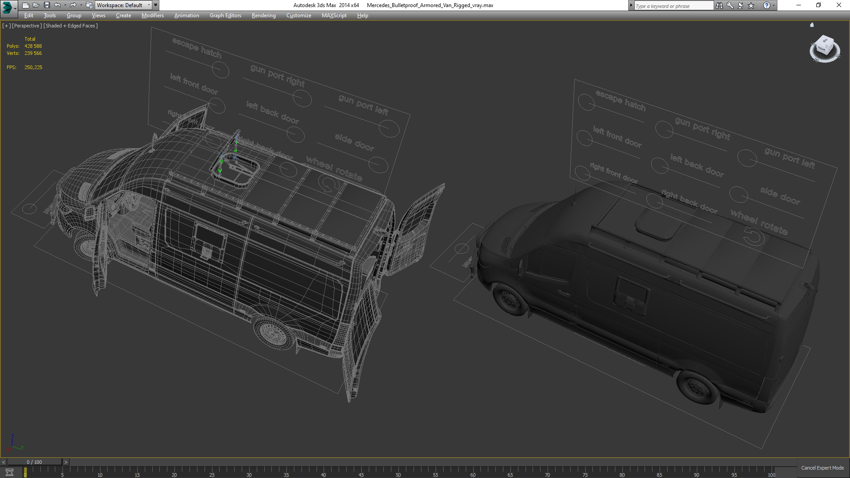Click the binoculars search icon
Viewport: 850px width, 478px height.
coord(719,5)
